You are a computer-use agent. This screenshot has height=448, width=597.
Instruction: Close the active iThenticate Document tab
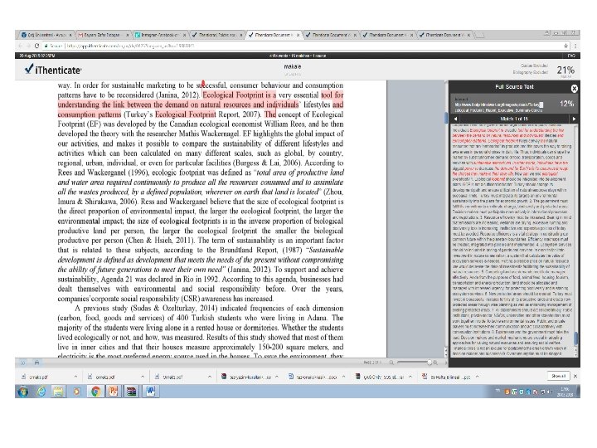(298, 35)
